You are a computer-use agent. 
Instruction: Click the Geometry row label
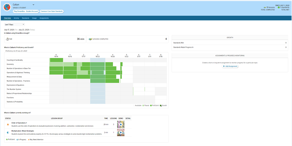(9, 64)
